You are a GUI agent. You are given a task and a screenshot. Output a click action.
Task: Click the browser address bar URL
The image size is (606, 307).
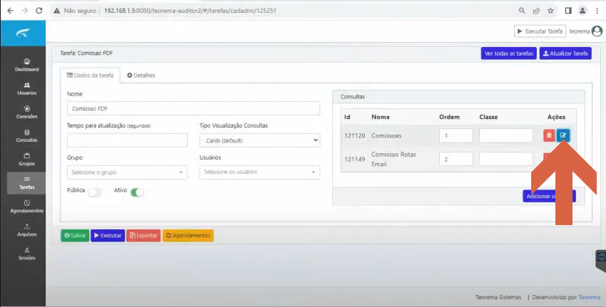pos(190,11)
